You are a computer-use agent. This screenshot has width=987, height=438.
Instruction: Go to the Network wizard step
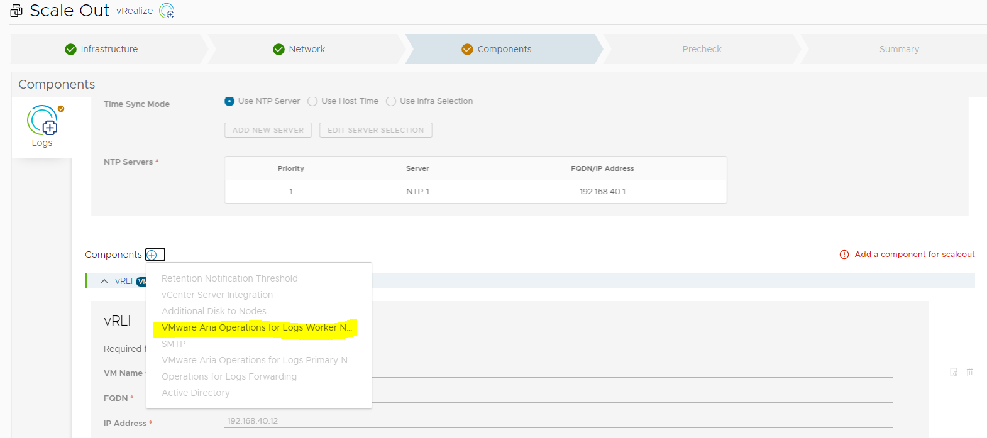(306, 49)
